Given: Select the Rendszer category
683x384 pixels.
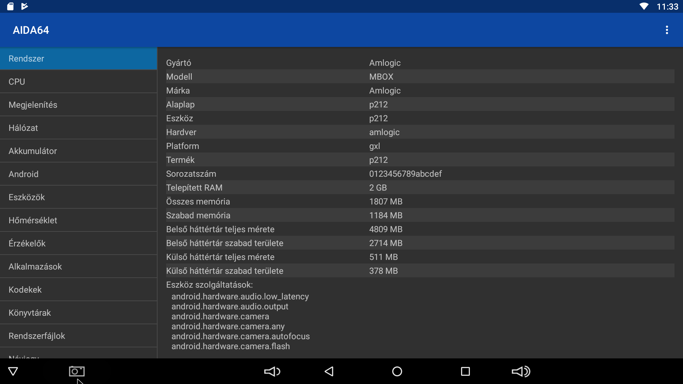Looking at the screenshot, I should point(79,59).
